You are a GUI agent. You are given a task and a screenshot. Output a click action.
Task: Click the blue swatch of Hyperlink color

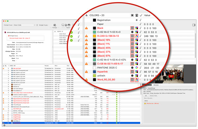(x=94, y=72)
